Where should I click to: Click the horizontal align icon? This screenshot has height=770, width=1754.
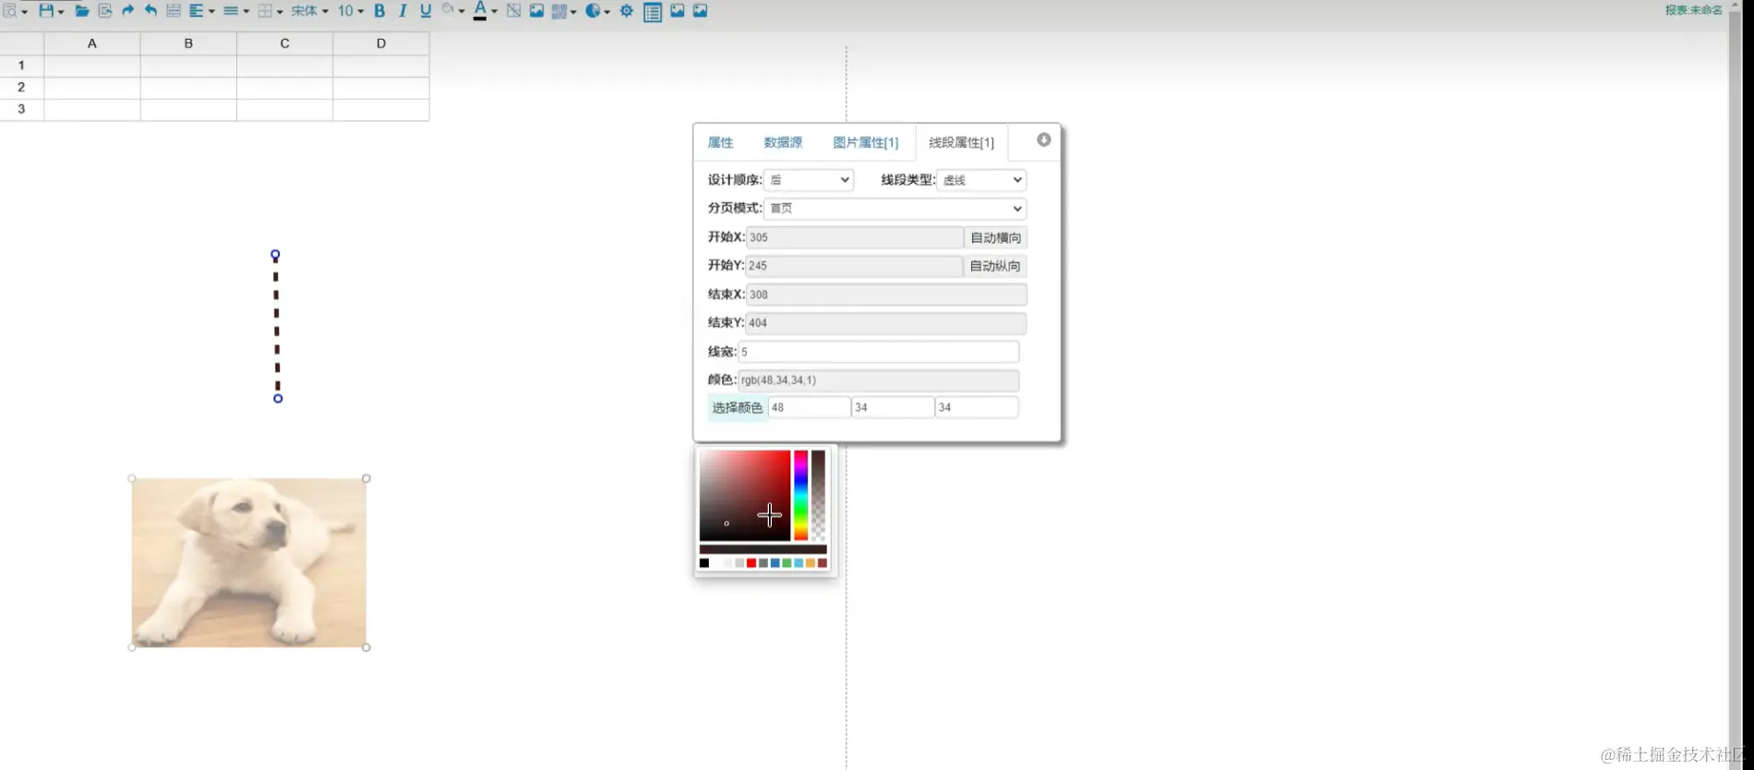(x=196, y=11)
